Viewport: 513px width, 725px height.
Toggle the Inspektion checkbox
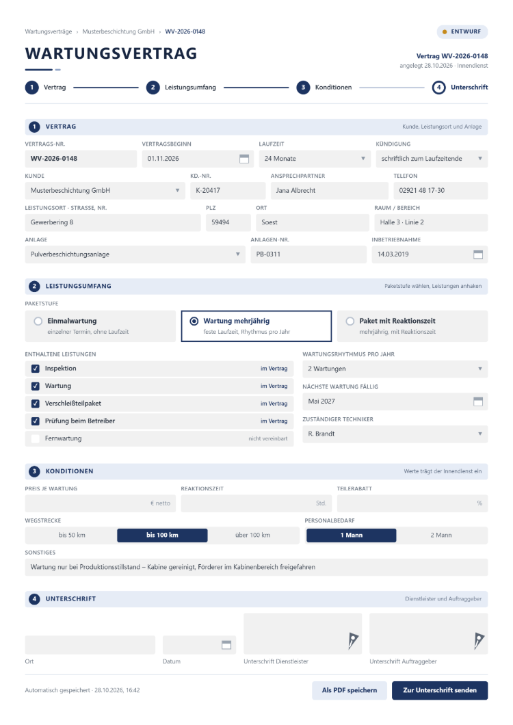pos(35,369)
